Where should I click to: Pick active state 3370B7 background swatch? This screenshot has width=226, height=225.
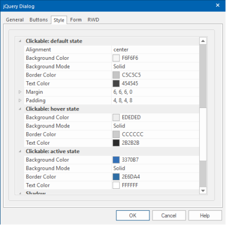pos(116,160)
